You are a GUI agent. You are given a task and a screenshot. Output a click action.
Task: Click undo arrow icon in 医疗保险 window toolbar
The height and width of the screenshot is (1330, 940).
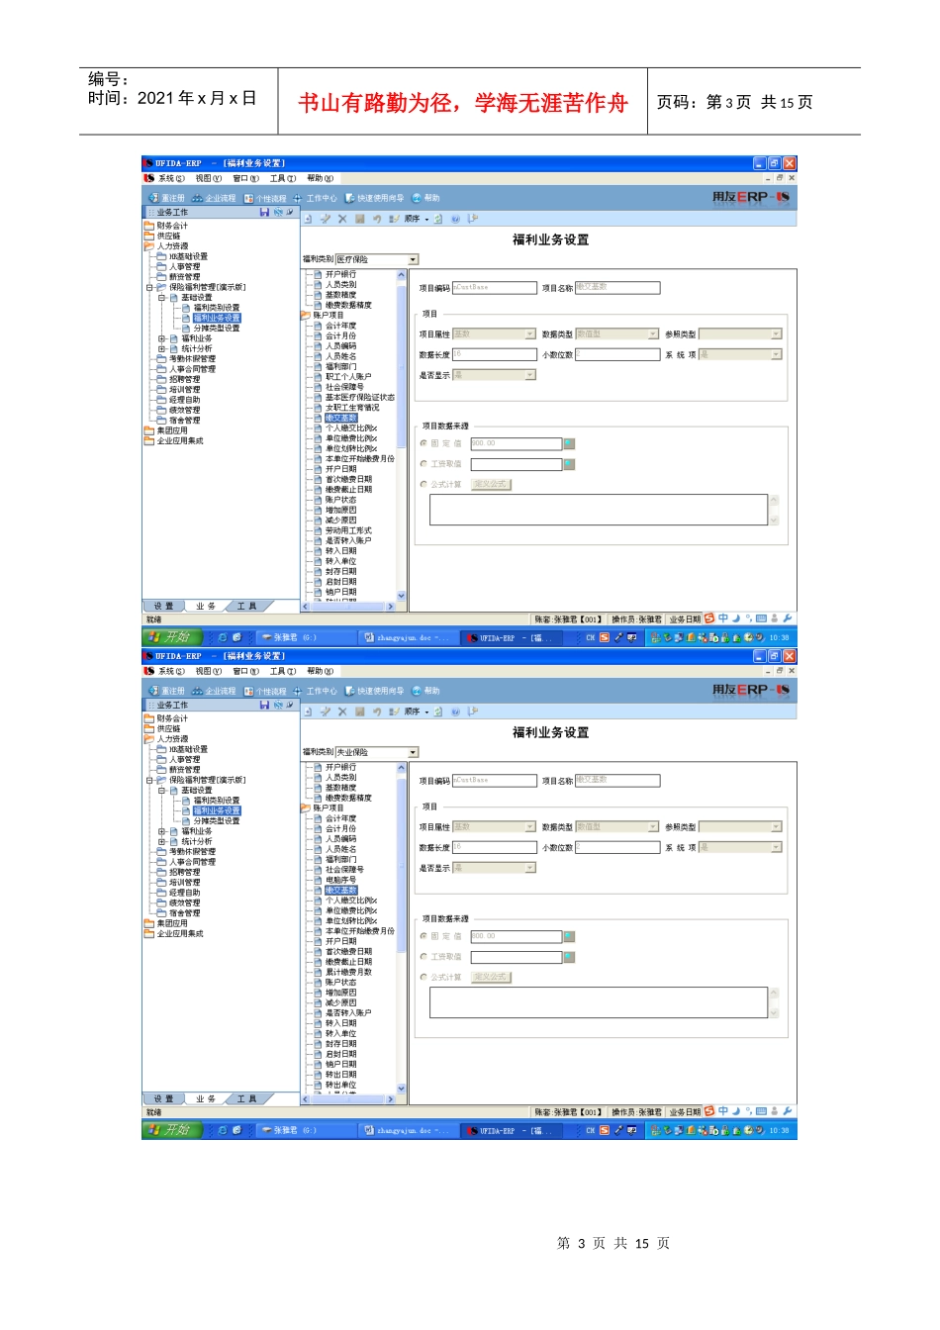[x=377, y=219]
